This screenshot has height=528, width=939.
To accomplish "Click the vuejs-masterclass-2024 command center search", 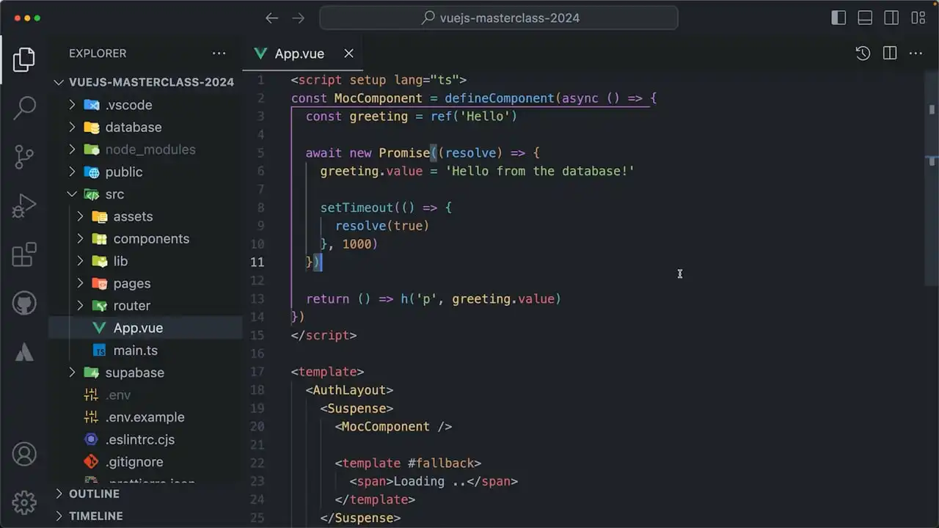I will (499, 18).
